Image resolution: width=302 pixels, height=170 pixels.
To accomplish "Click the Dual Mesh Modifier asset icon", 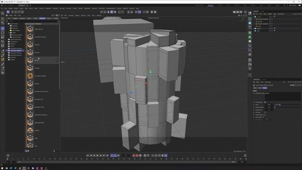I will click(30, 76).
